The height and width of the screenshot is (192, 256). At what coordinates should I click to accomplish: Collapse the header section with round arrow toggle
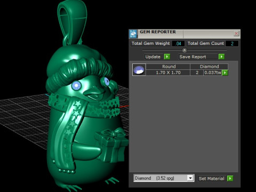click(185, 50)
